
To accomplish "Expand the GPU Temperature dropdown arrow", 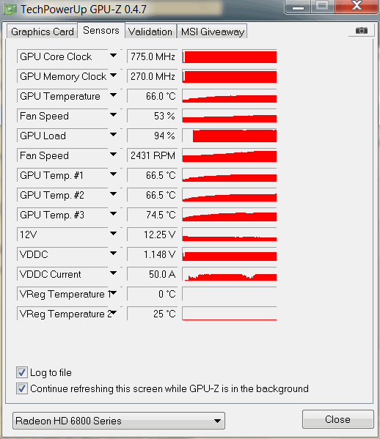I will (x=113, y=95).
